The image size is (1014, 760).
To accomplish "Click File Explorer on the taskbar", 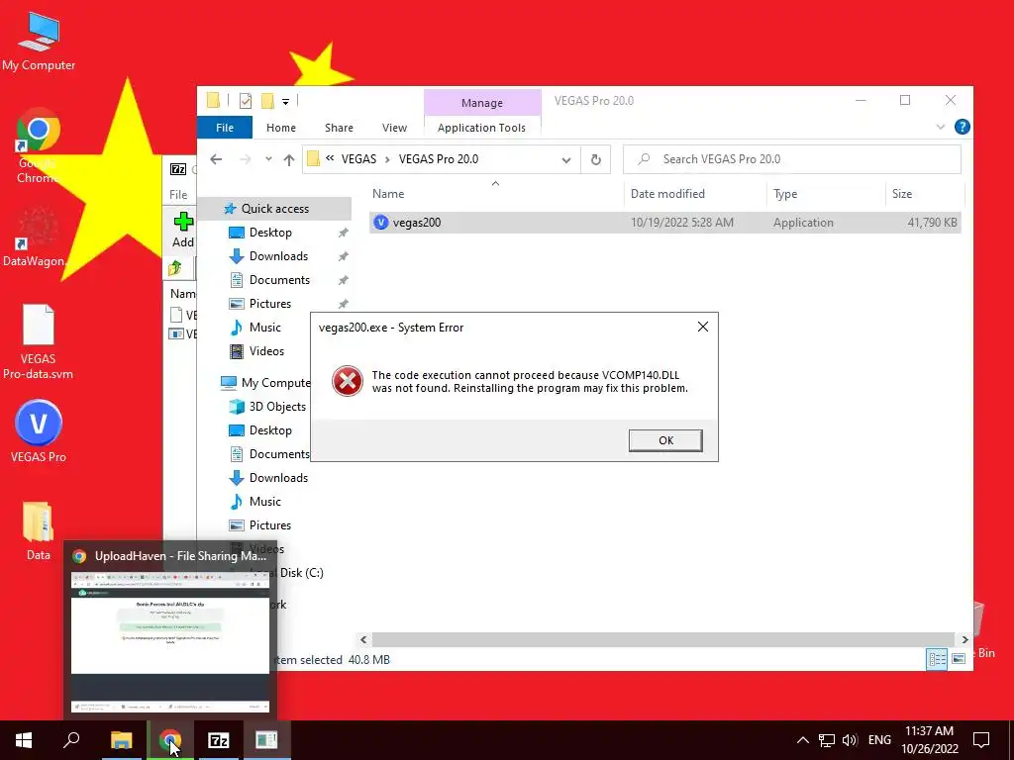I will [x=122, y=740].
